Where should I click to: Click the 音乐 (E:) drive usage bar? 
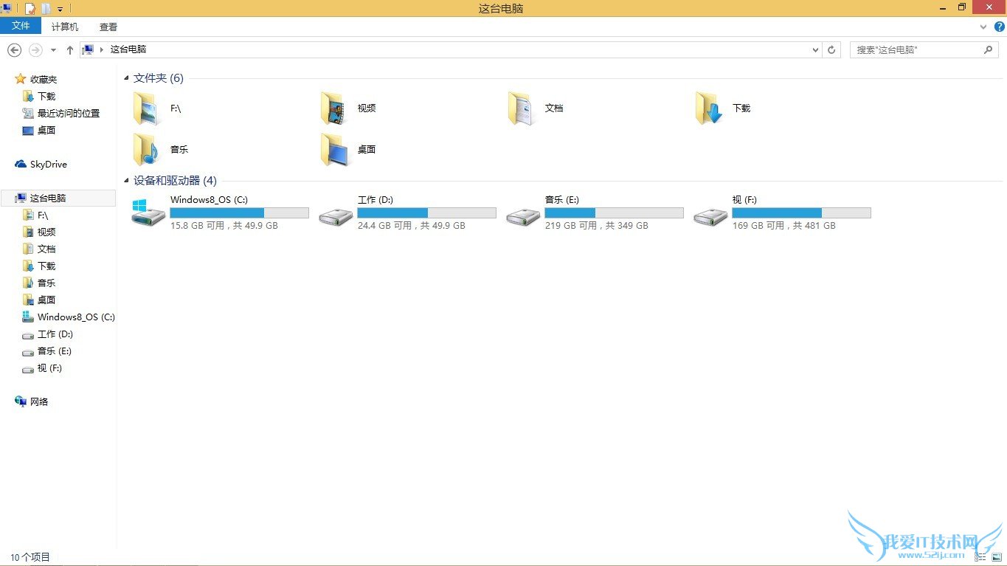coord(615,213)
